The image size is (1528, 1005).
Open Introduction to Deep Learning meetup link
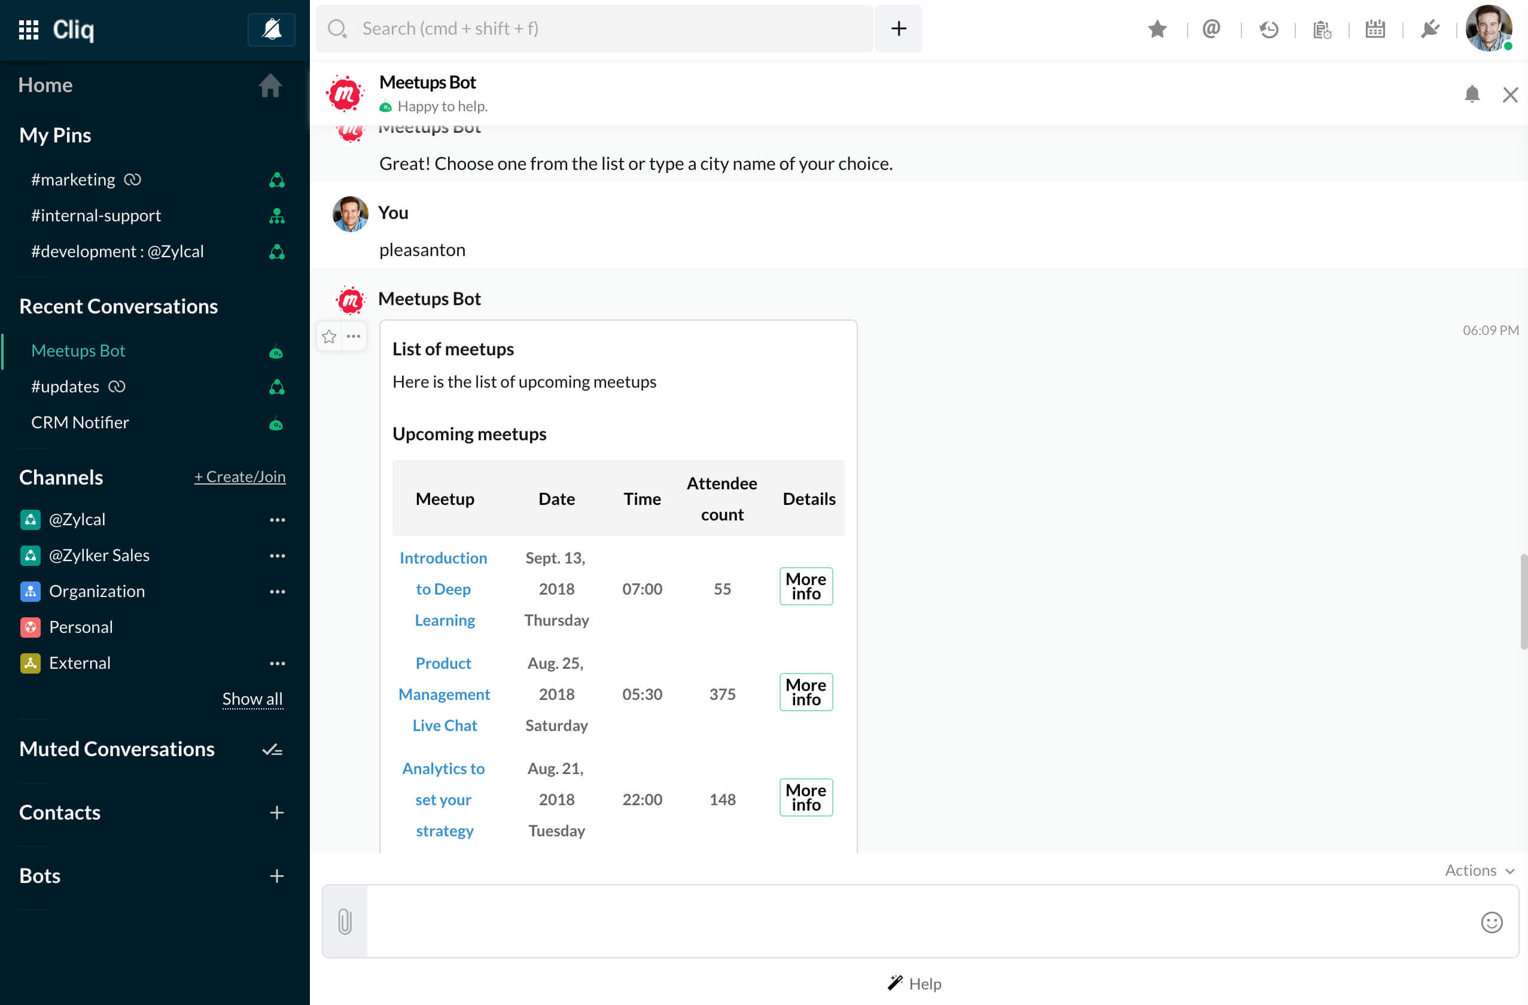pyautogui.click(x=444, y=589)
